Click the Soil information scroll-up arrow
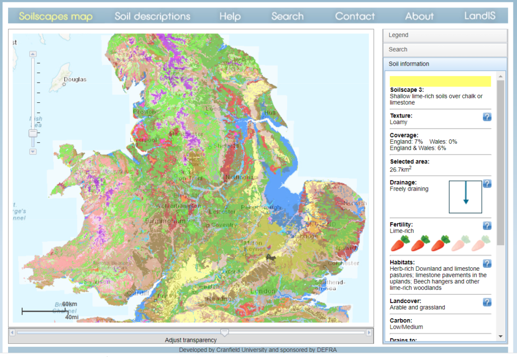Image resolution: width=517 pixels, height=357 pixels. pos(500,77)
